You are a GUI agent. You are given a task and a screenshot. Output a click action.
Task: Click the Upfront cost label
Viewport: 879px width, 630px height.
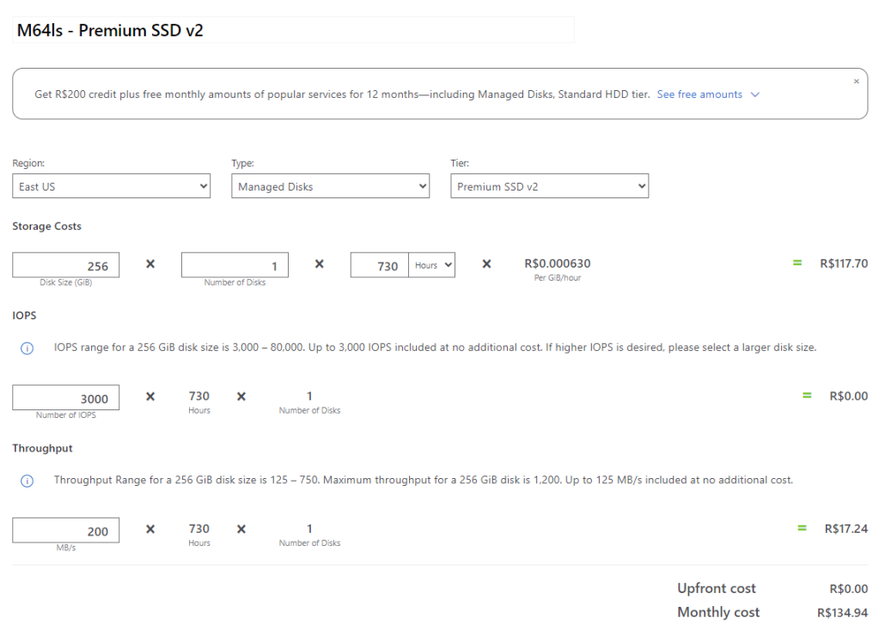(717, 588)
